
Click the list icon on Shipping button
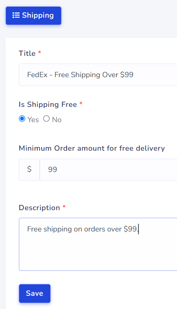click(x=16, y=15)
